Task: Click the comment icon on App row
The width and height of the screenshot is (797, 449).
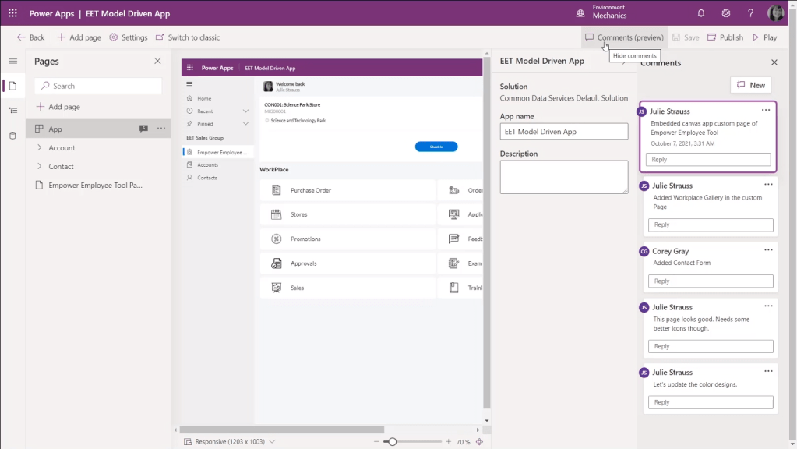Action: tap(143, 129)
